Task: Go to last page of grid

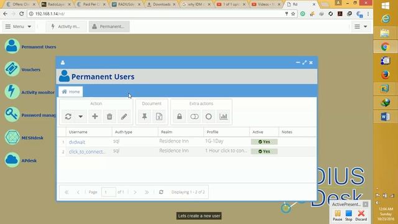Action: click(147, 192)
